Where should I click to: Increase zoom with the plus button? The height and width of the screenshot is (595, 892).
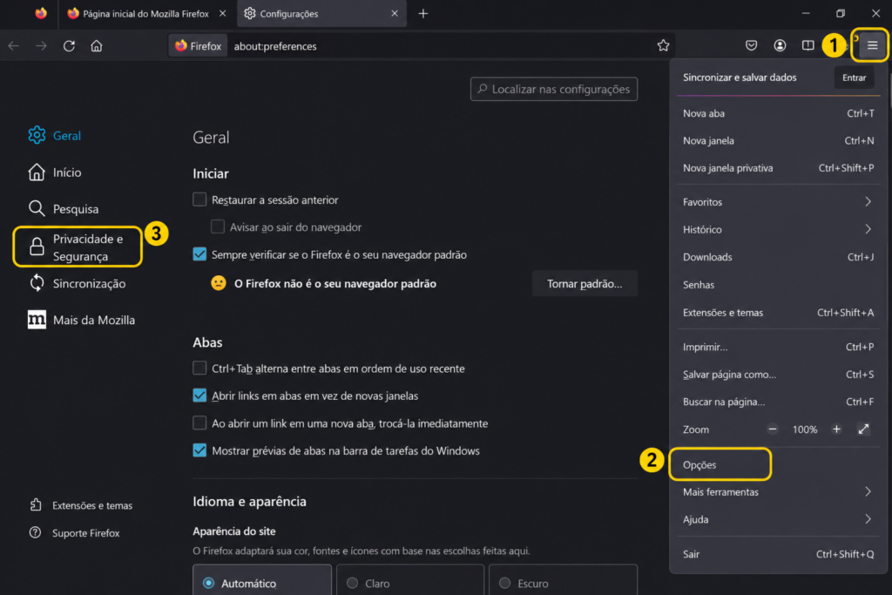point(836,429)
